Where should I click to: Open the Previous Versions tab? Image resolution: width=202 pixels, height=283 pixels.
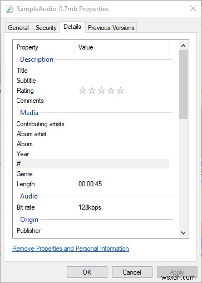[111, 28]
